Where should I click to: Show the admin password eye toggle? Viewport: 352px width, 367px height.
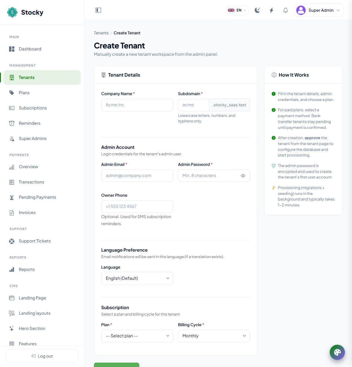click(243, 176)
